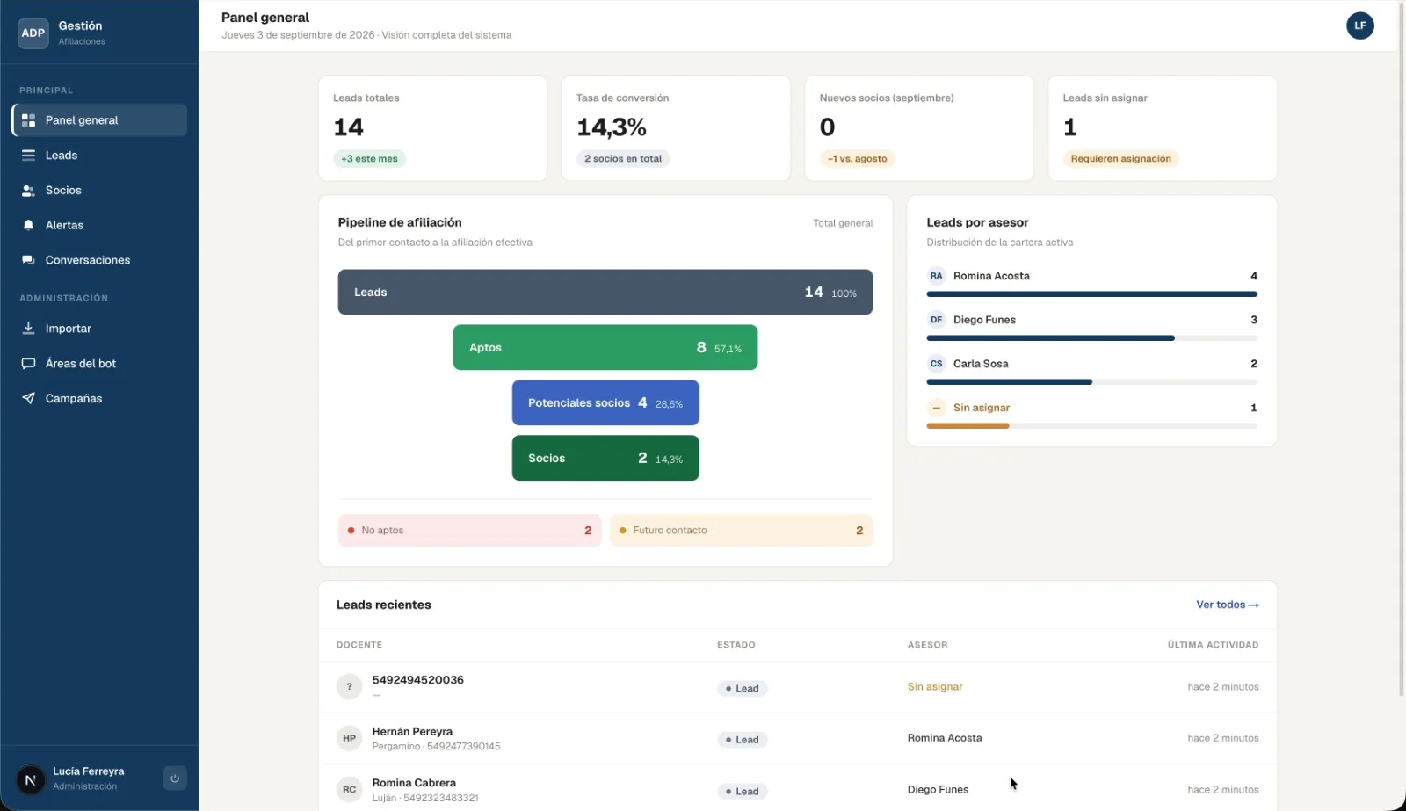Open Conversaciones from the sidebar
1406x811 pixels.
tap(99, 260)
